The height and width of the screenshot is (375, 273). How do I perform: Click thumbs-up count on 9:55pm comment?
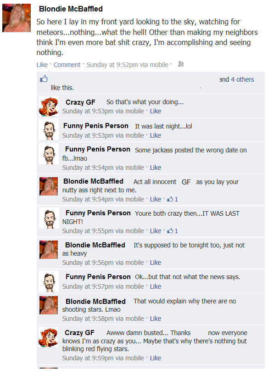point(173,231)
